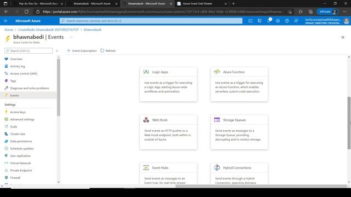Click the Hybrid Connections card icon
The image size is (351, 197).
(x=217, y=167)
